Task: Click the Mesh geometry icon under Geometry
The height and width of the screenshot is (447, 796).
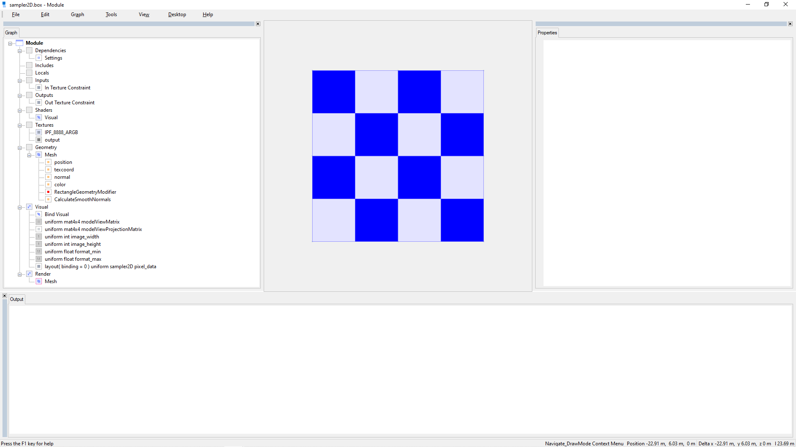Action: tap(39, 154)
